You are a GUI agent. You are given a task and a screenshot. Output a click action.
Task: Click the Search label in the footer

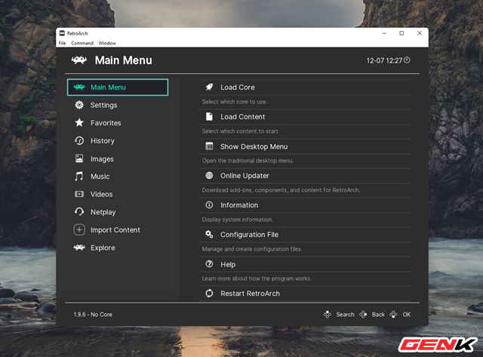(346, 315)
